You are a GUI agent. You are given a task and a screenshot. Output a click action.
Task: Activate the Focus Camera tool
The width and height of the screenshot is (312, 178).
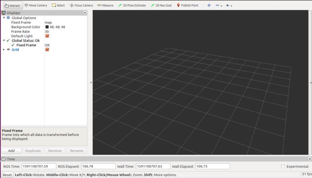coord(81,5)
